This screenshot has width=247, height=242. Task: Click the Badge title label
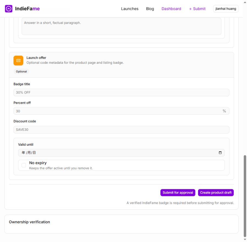point(22,84)
